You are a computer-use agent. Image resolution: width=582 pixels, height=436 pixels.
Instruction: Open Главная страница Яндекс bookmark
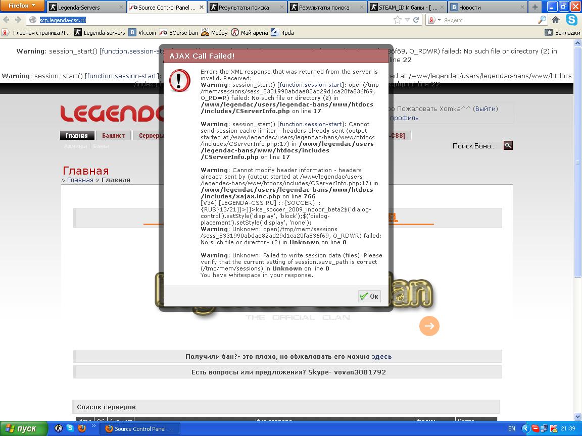point(36,33)
